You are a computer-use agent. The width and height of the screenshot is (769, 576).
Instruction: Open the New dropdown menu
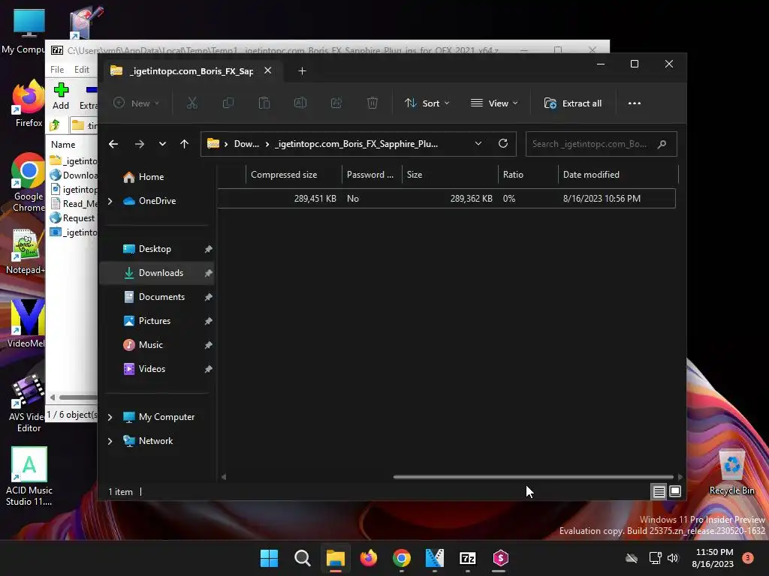pyautogui.click(x=137, y=103)
